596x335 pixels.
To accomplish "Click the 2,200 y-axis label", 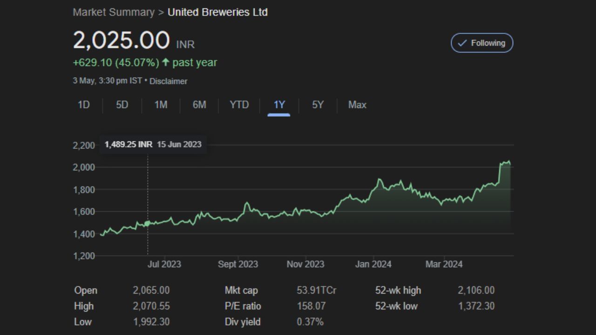I will pyautogui.click(x=84, y=145).
